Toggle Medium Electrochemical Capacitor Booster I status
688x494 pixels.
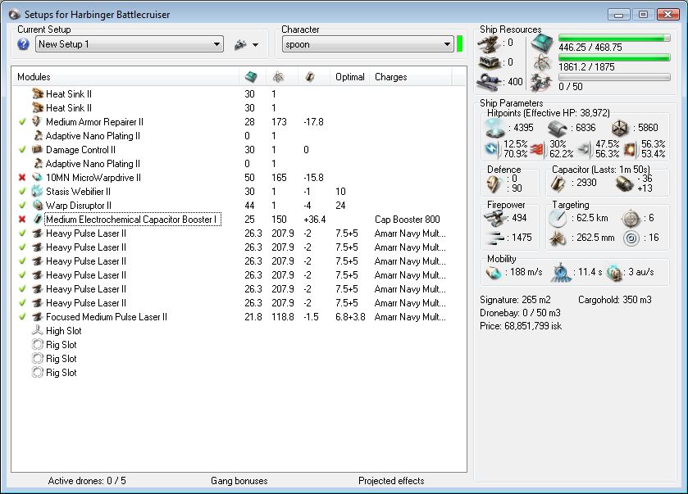(x=22, y=220)
